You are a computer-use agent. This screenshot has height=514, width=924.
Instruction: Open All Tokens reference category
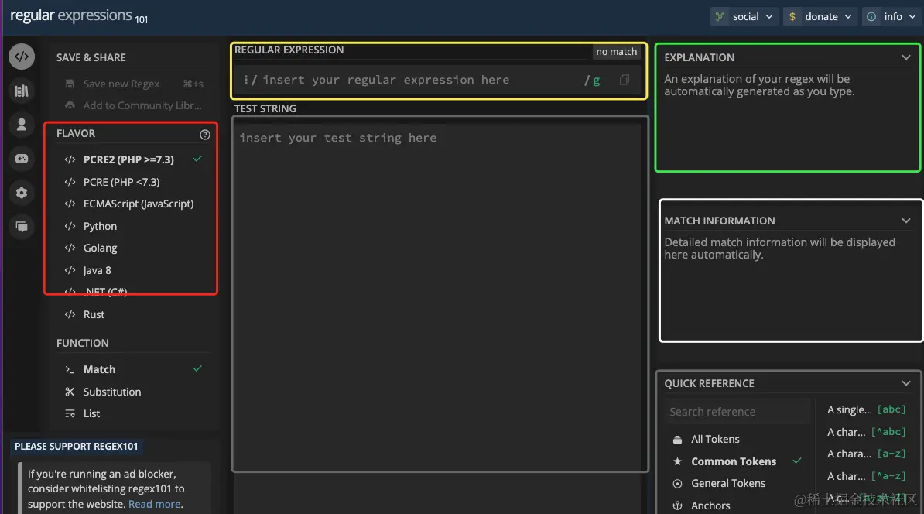737,439
